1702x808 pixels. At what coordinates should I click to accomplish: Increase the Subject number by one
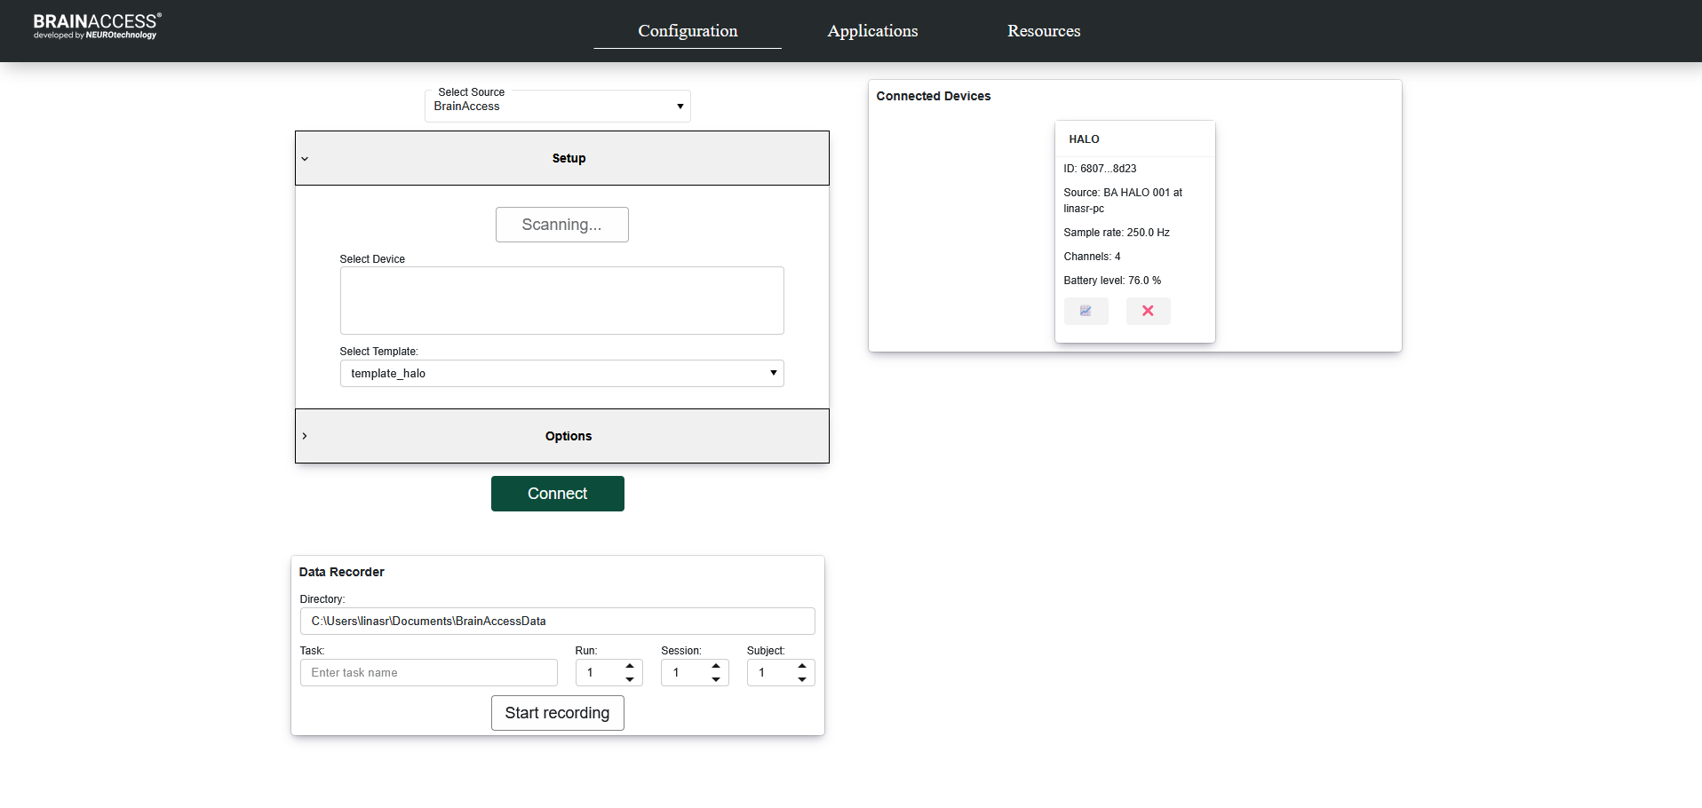tap(802, 666)
